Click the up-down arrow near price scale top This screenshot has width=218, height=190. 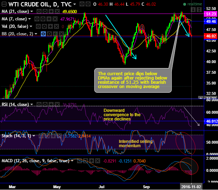(199, 10)
